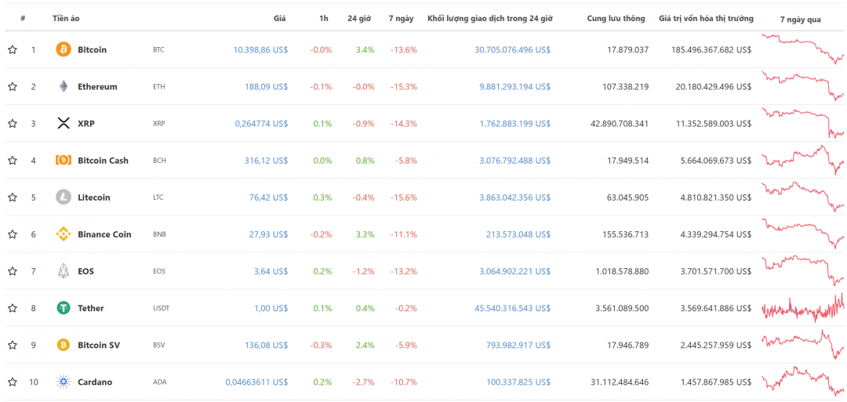Open Tether 7-day sparkline chart
Screen dimensions: 847x402
pyautogui.click(x=803, y=308)
